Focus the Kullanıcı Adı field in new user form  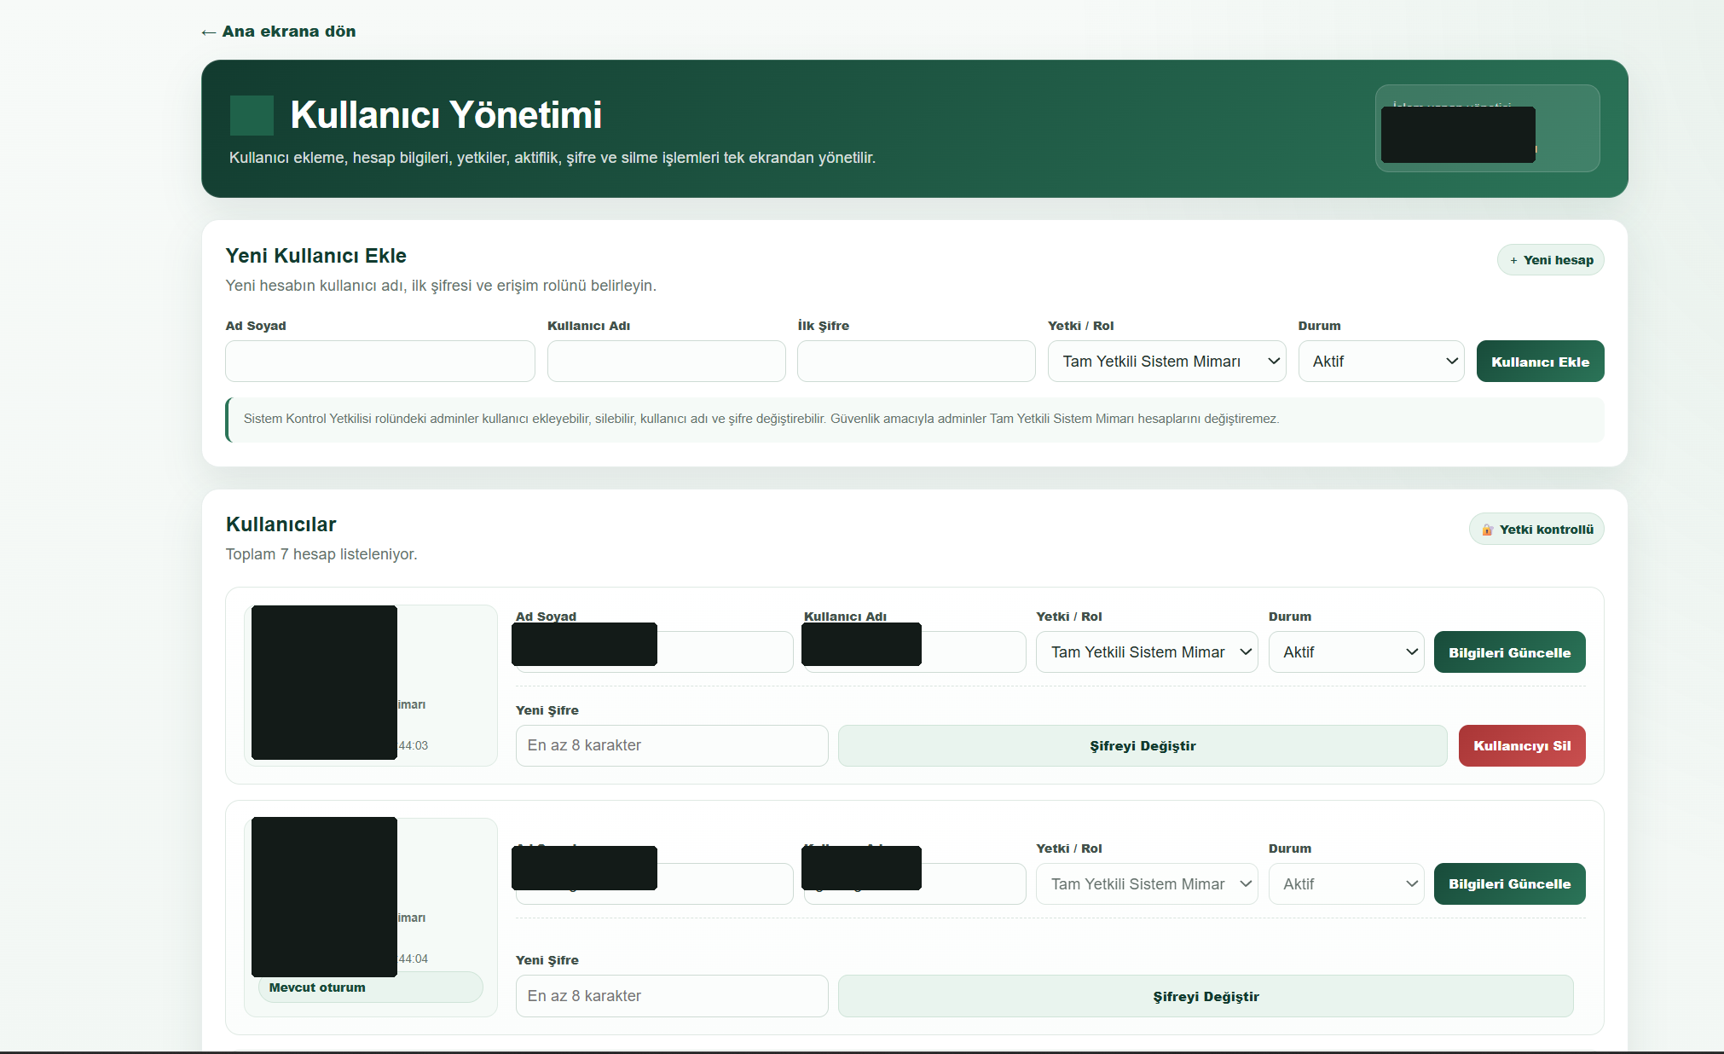666,362
